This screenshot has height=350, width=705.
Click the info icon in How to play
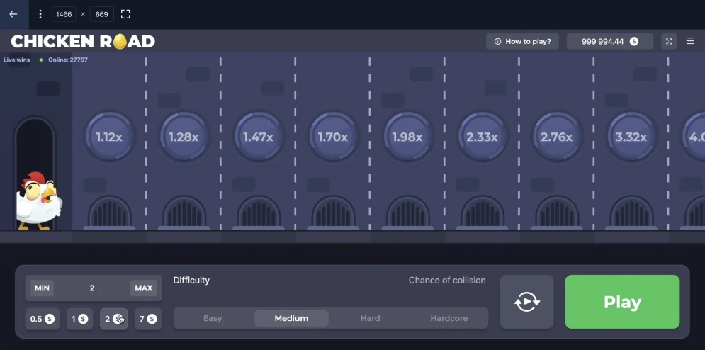497,41
